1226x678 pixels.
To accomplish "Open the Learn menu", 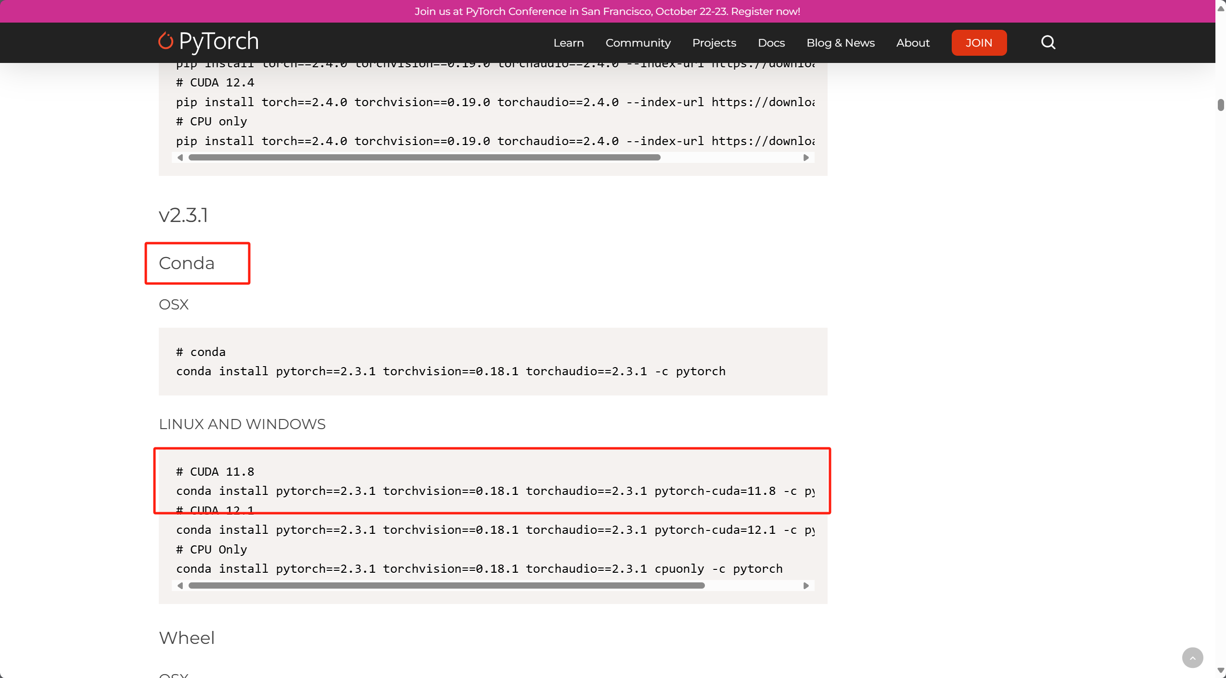I will point(568,43).
